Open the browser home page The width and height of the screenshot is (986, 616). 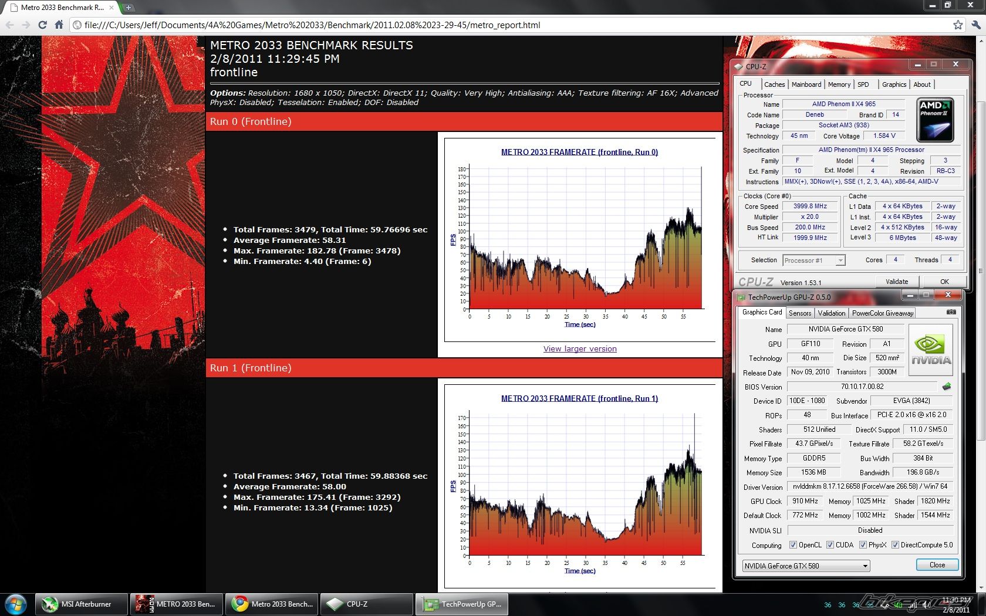tap(59, 25)
